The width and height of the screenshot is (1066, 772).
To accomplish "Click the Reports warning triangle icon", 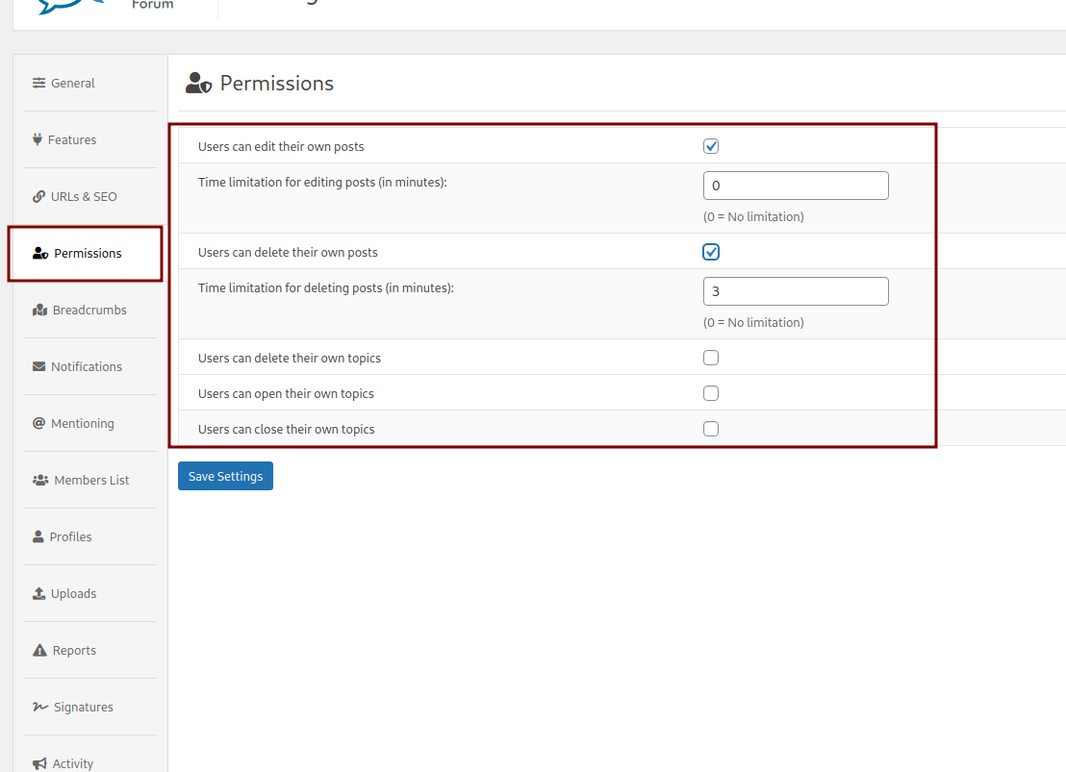I will 39,651.
